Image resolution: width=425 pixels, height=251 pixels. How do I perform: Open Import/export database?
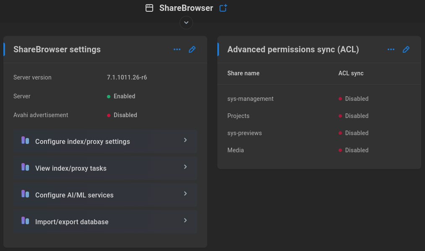105,222
